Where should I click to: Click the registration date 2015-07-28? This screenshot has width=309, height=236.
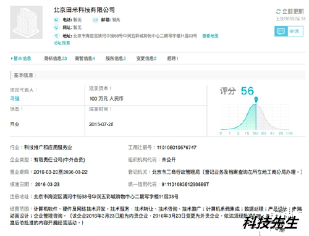pos(101,124)
